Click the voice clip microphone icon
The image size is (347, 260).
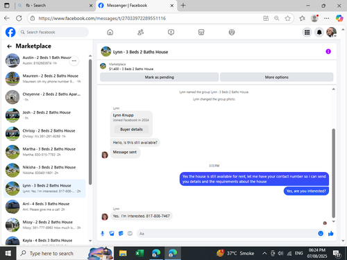click(x=103, y=234)
